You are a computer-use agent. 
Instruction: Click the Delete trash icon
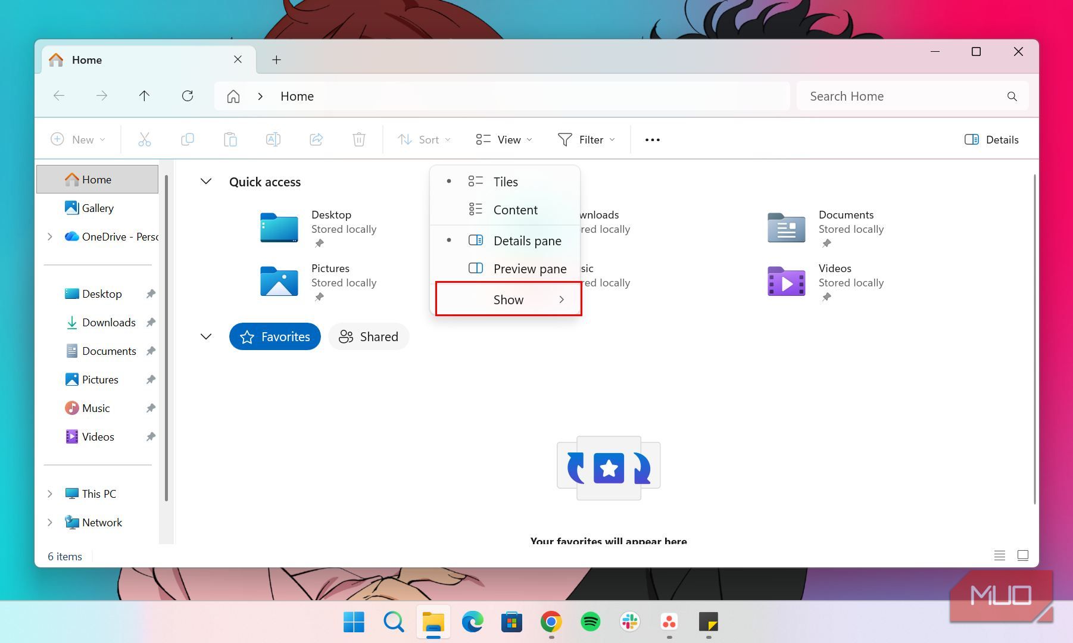(x=358, y=139)
